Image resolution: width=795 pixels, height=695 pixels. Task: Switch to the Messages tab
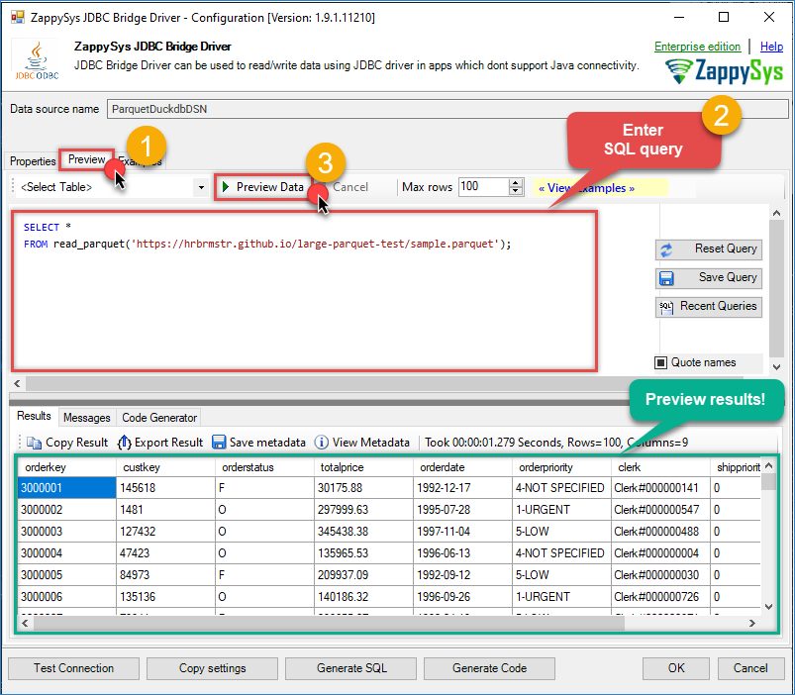pos(86,418)
